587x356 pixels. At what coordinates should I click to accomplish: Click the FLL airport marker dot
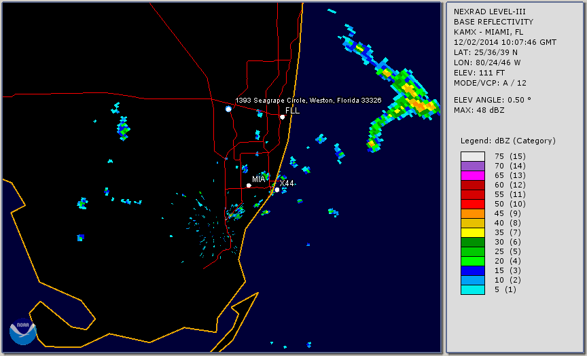pos(283,117)
